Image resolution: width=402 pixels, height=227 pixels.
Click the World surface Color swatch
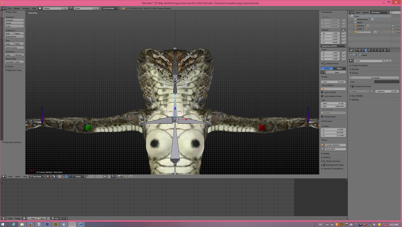(386, 82)
